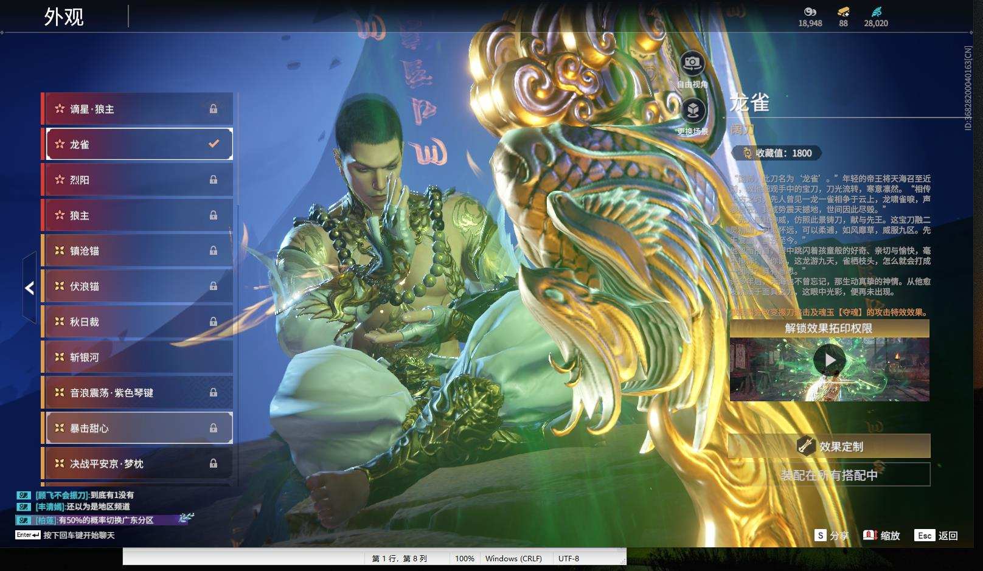Click the sword icon on 效果定制
Viewport: 983px width, 571px height.
pyautogui.click(x=806, y=446)
